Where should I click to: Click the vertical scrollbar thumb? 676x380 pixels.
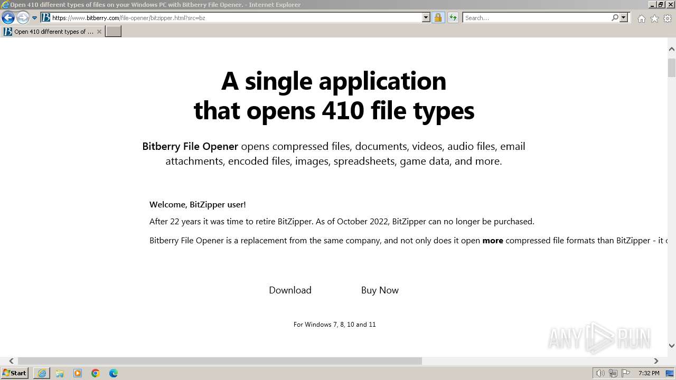(x=672, y=68)
